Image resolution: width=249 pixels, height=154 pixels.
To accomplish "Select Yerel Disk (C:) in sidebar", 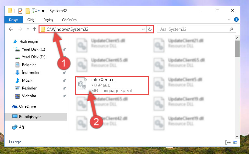I will 33,49.
